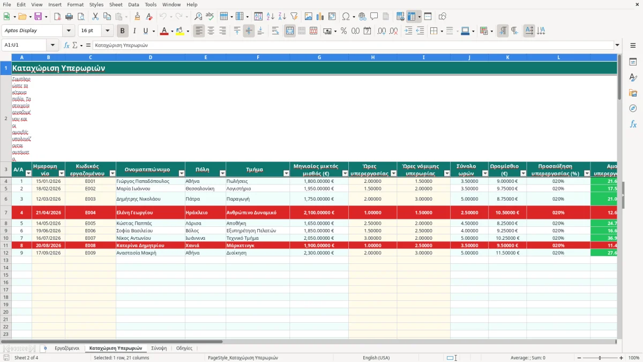Toggle Center Vertically alignment
The height and width of the screenshot is (362, 643).
(x=249, y=31)
